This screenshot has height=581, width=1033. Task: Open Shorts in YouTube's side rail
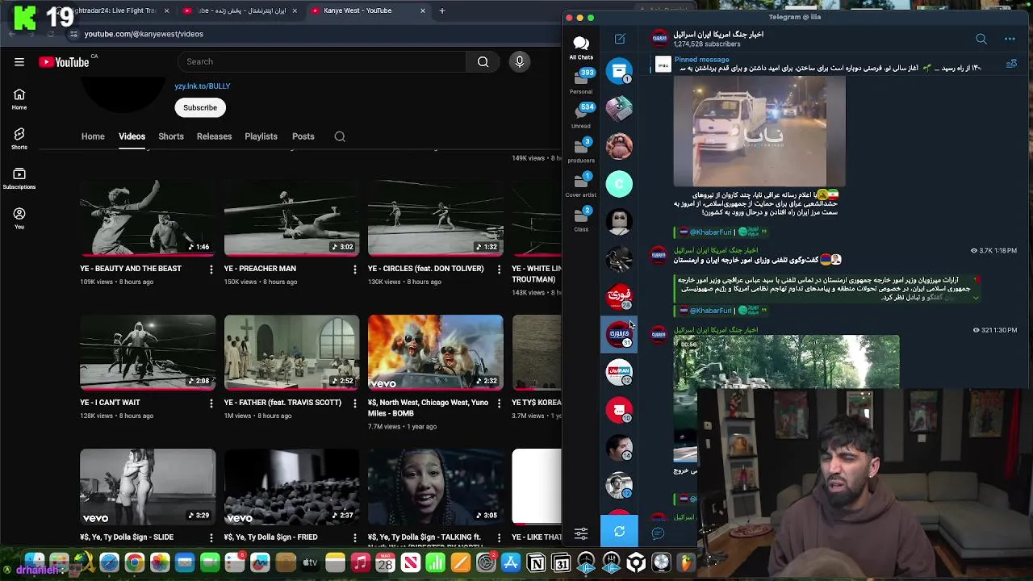(19, 139)
